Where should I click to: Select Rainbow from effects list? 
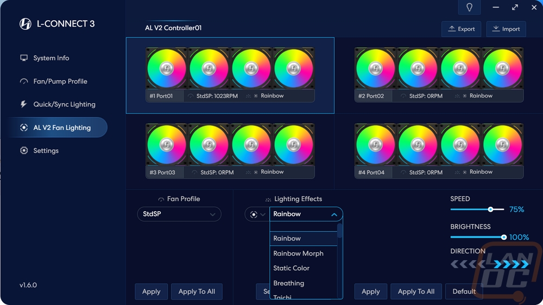click(x=304, y=239)
